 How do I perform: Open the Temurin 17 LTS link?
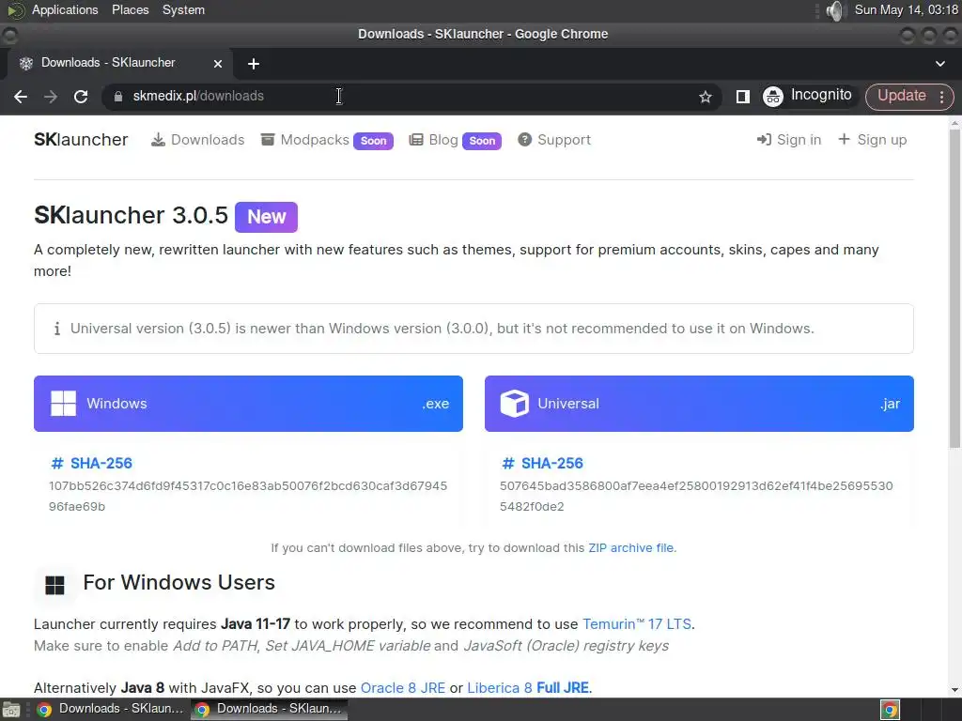(x=637, y=624)
